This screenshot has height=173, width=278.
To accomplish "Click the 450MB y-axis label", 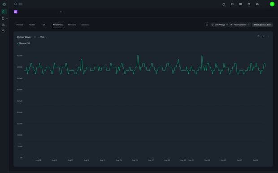I will pos(19,56).
